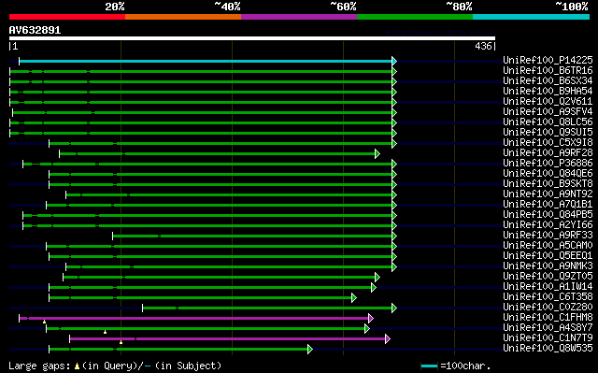Click the cyan end arrowhead of UniRef100_P14225
Viewport: 598px width, 373px height.
pos(394,61)
